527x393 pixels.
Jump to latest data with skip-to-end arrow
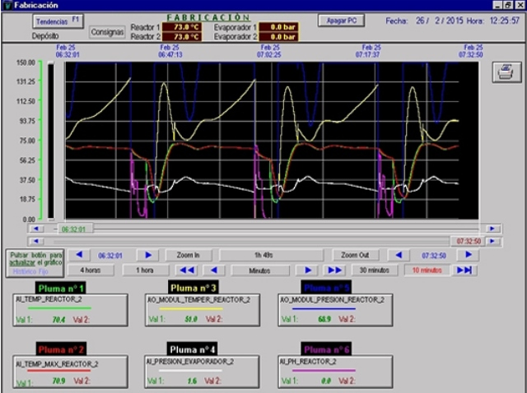pyautogui.click(x=464, y=270)
